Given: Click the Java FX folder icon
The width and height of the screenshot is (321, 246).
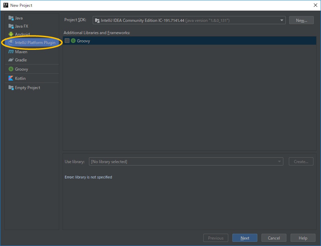Looking at the screenshot, I should (x=11, y=26).
